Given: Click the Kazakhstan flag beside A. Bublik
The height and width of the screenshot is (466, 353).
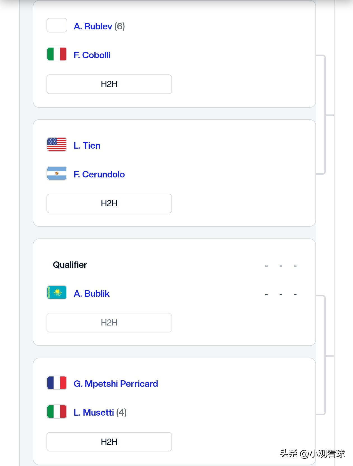Looking at the screenshot, I should coord(57,292).
